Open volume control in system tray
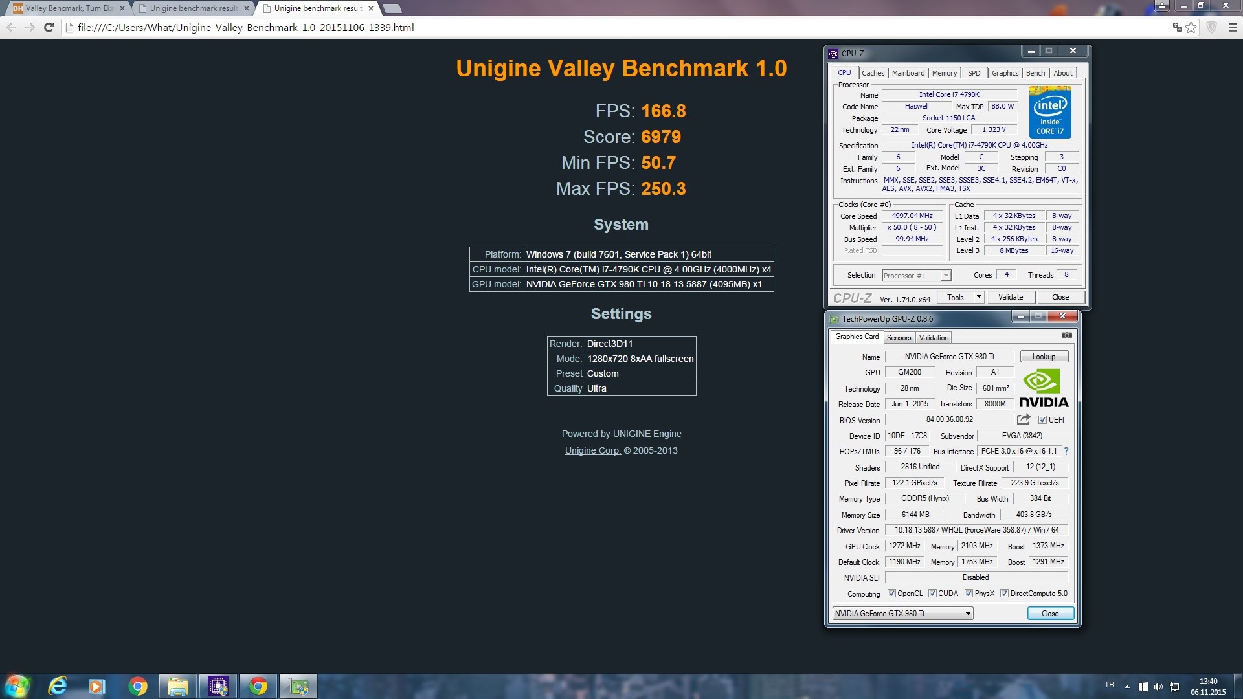This screenshot has height=699, width=1243. click(x=1158, y=687)
